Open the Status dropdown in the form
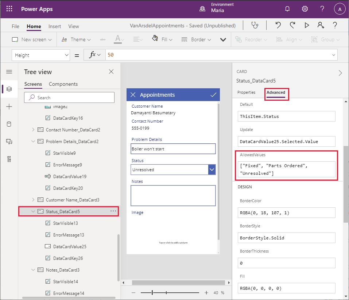This screenshot has height=300, width=349. (x=212, y=170)
